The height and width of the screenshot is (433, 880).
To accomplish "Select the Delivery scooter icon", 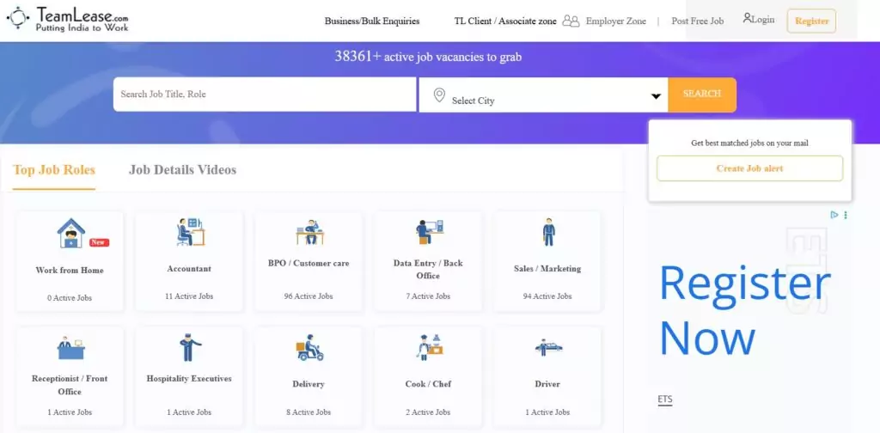I will coord(309,349).
